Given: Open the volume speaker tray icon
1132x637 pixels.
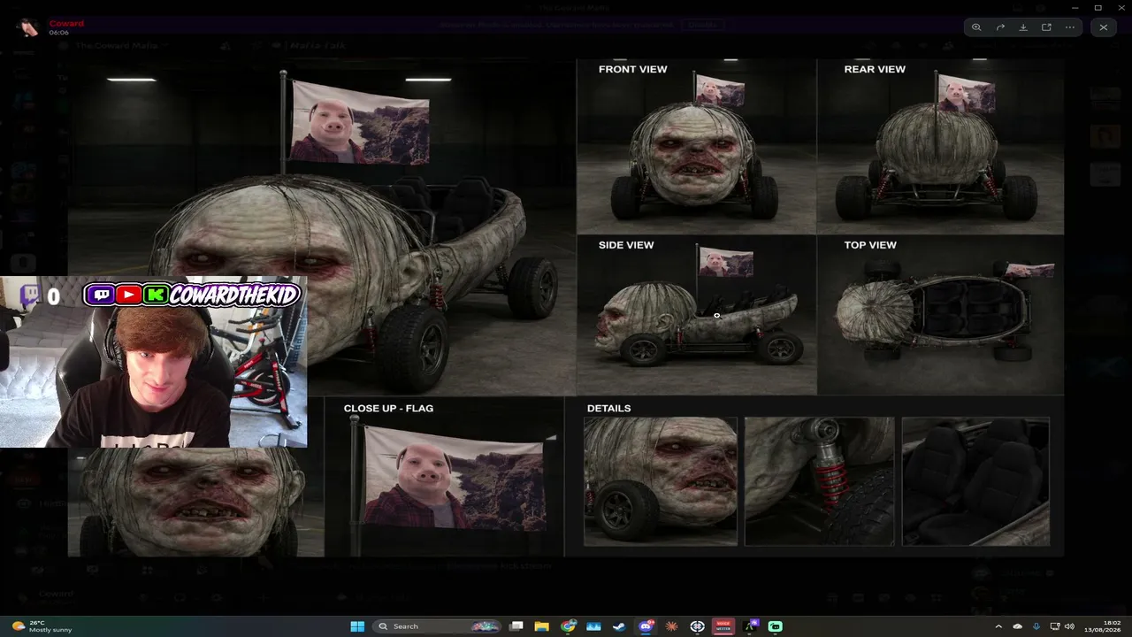Looking at the screenshot, I should [x=1069, y=626].
